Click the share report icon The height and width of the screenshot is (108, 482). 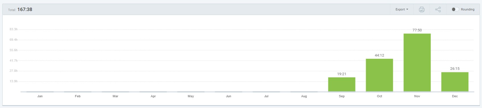point(438,9)
